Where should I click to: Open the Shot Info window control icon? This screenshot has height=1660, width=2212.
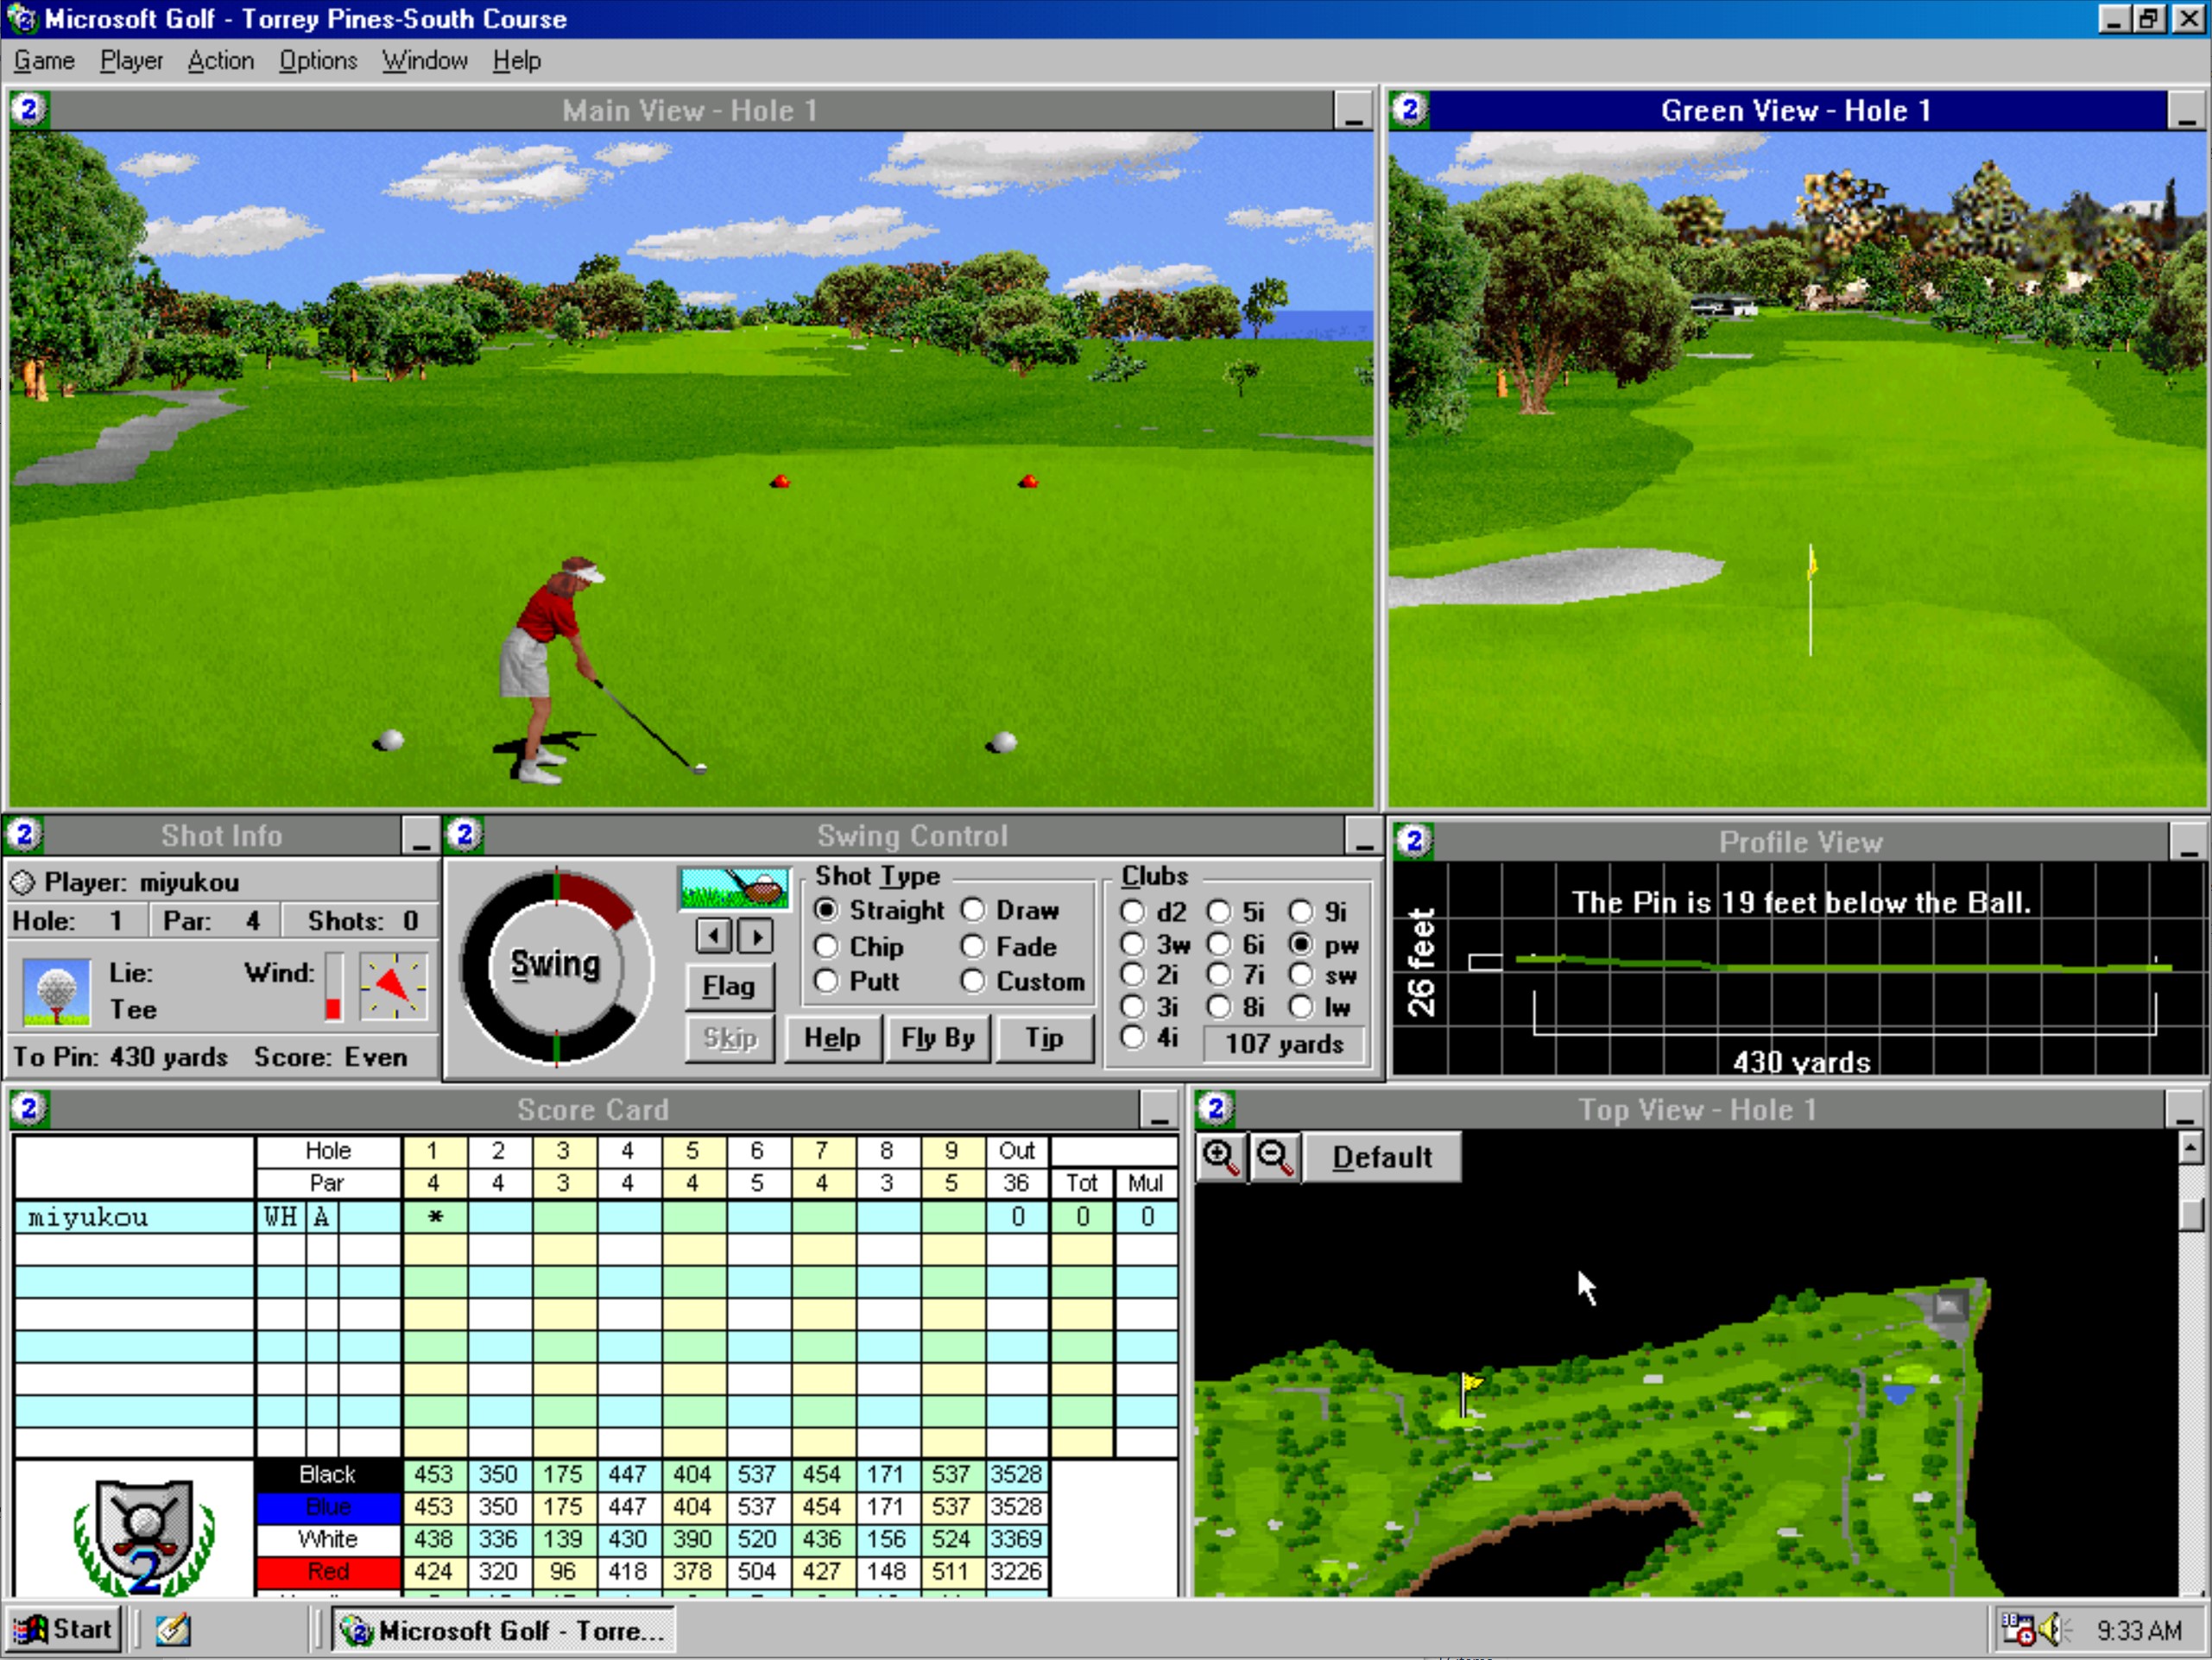click(x=24, y=834)
